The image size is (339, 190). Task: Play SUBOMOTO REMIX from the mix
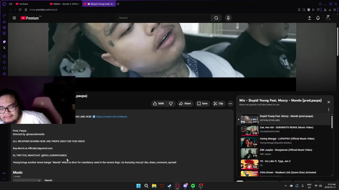click(x=283, y=131)
